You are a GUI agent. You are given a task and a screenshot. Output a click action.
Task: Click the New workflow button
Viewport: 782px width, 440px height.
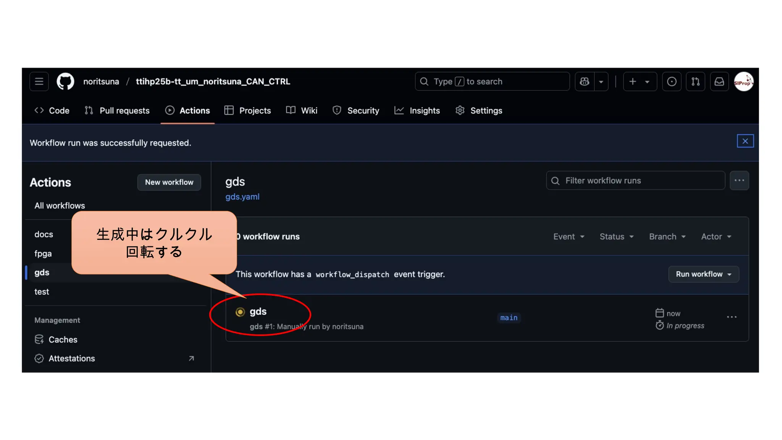click(169, 182)
